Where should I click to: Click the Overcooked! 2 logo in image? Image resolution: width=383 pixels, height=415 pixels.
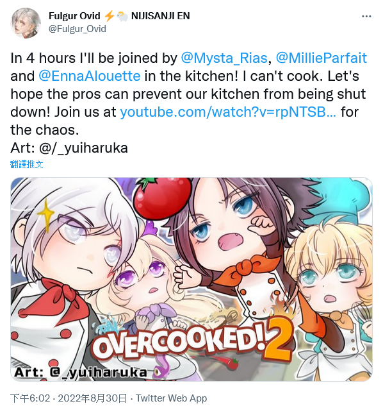[192, 340]
